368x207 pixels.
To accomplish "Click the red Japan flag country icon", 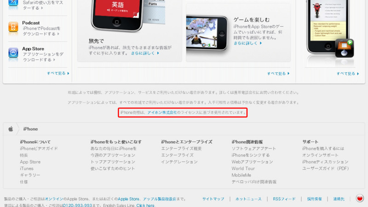I will click(360, 198).
